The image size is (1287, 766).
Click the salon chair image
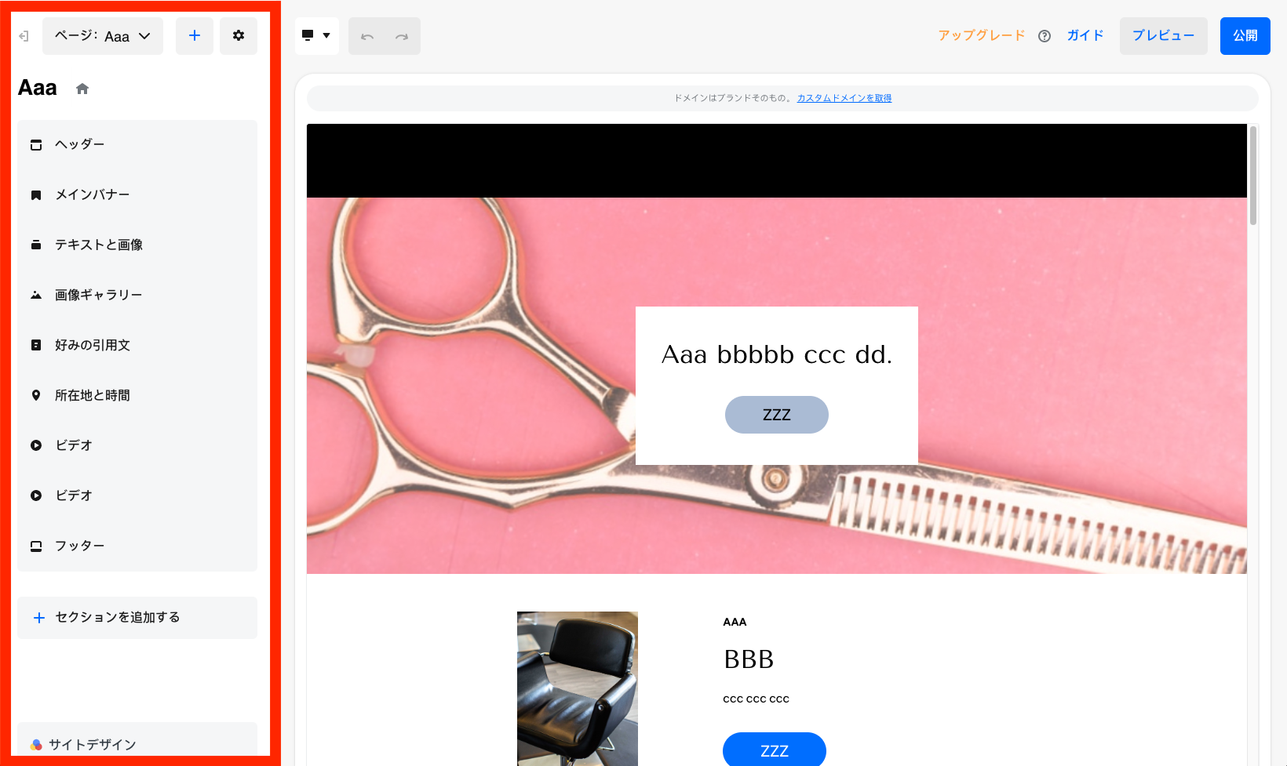(x=578, y=688)
